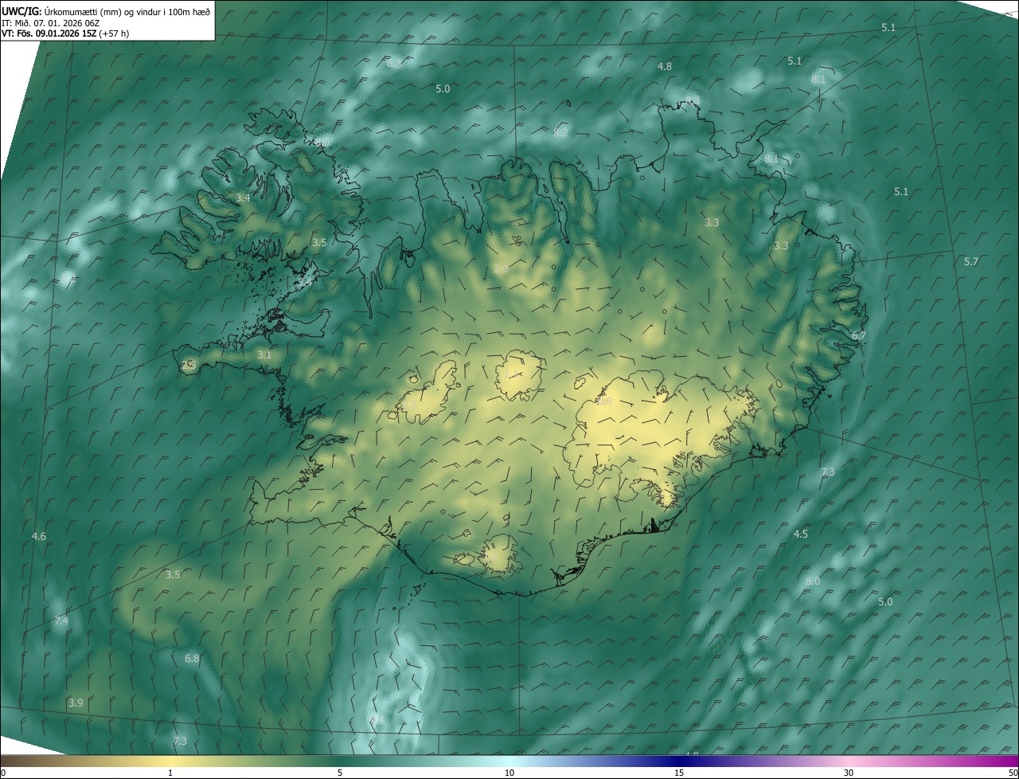This screenshot has height=779, width=1019.
Task: Click the 3.1 value label on the map
Action: tap(264, 355)
